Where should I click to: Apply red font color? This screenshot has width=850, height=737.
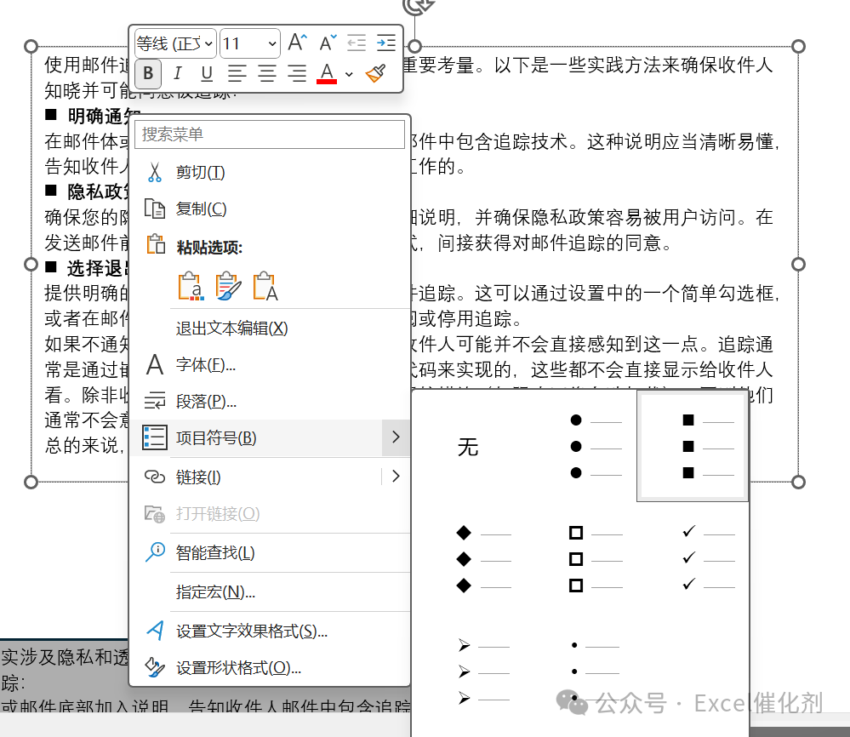pos(327,73)
